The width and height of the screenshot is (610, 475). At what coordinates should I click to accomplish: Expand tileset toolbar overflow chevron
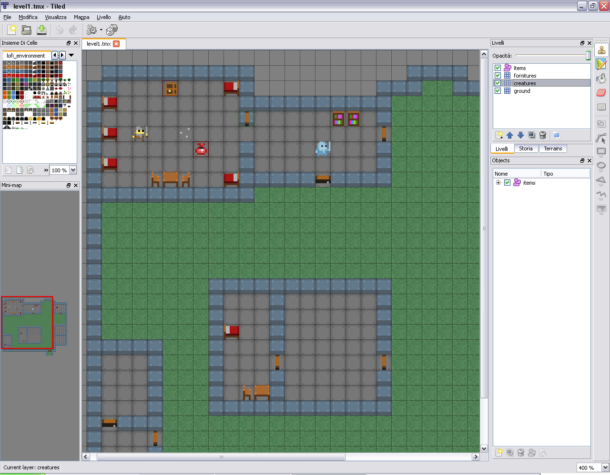46,170
